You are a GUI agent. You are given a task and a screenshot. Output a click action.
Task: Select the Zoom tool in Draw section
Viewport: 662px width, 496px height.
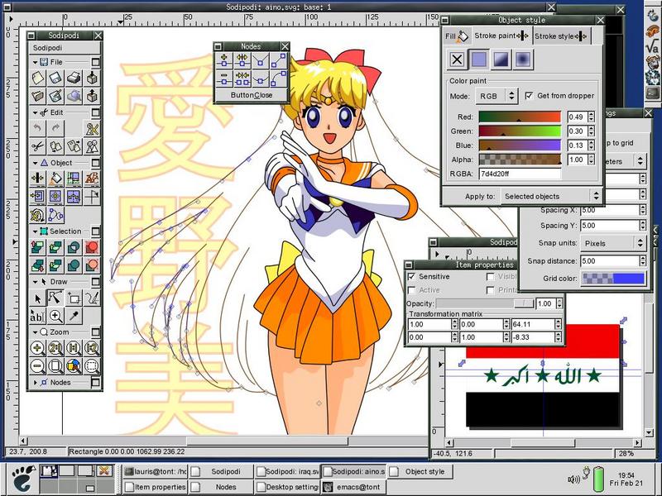pyautogui.click(x=55, y=316)
